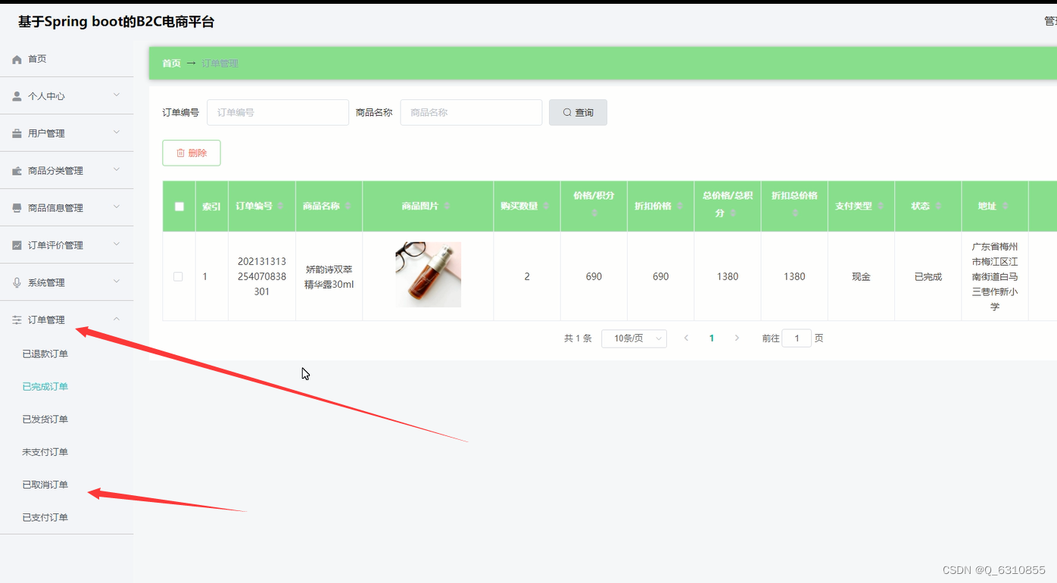Open the 已发货订单 submenu item

tap(45, 419)
